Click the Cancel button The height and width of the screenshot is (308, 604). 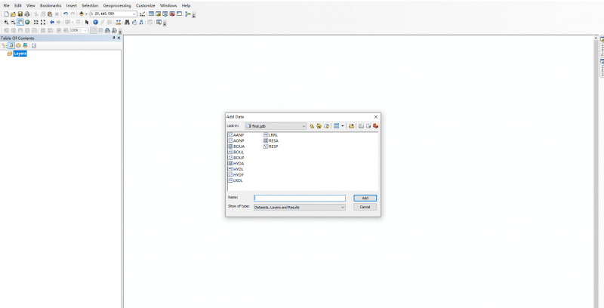365,206
